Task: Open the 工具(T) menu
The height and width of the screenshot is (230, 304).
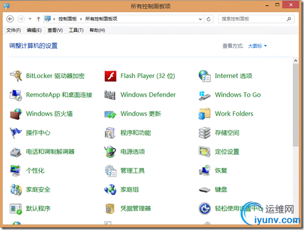Action: tap(76, 30)
